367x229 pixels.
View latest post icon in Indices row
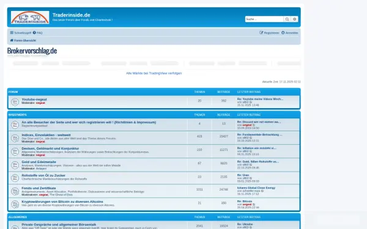point(251,138)
